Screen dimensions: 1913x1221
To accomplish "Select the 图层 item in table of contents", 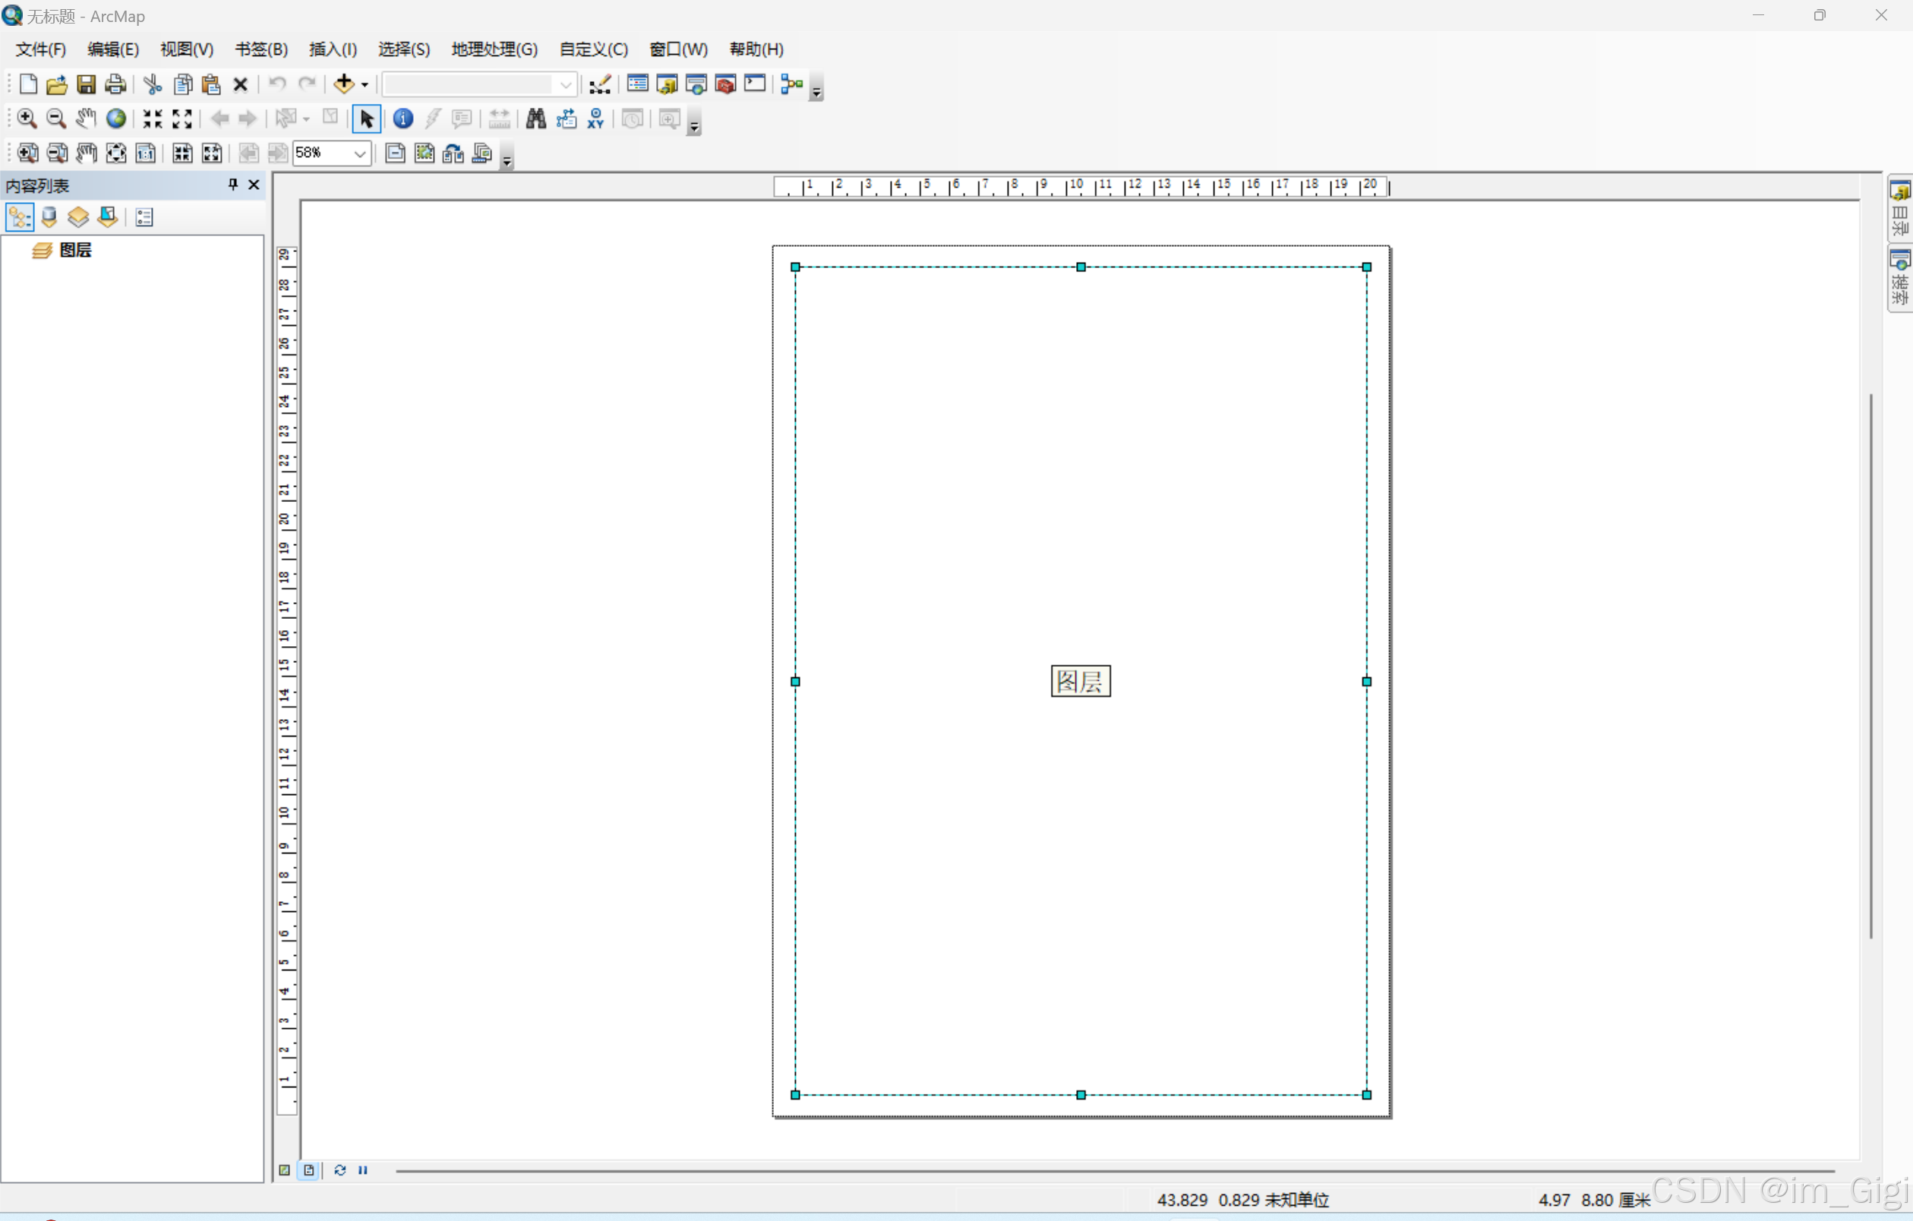I will 75,251.
